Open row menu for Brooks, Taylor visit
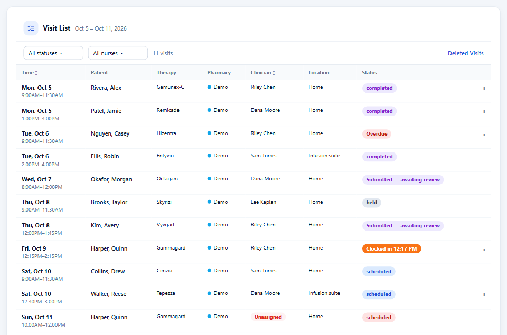 [x=484, y=203]
